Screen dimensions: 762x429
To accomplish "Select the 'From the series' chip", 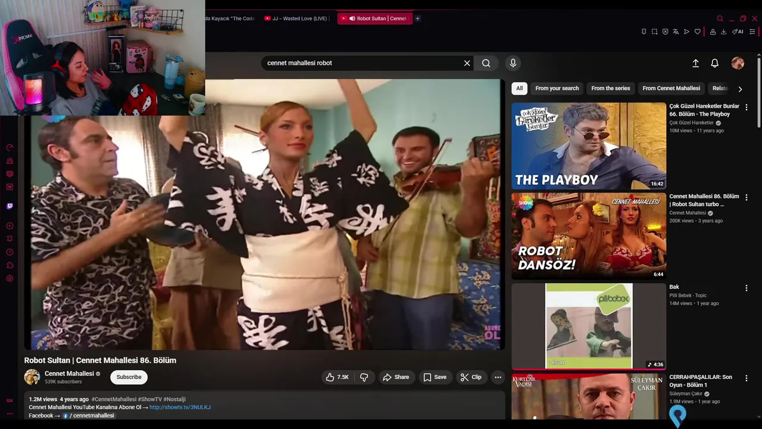I will [x=610, y=88].
